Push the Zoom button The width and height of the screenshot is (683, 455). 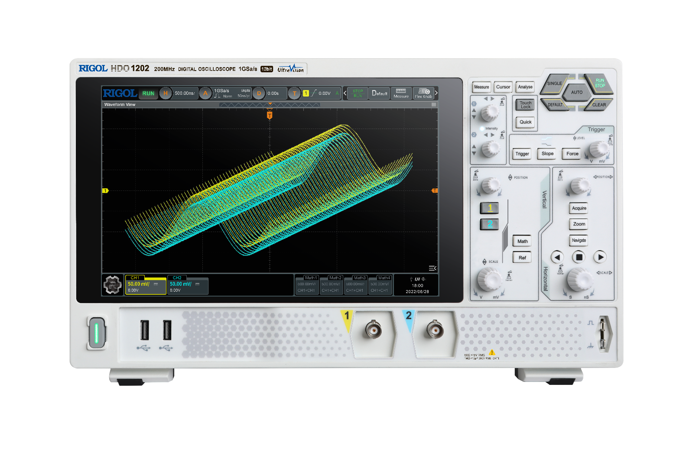pyautogui.click(x=579, y=224)
